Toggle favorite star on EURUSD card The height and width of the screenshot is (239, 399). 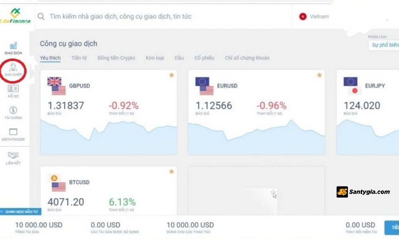coord(319,75)
